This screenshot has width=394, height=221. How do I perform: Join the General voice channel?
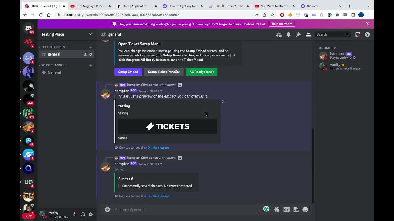point(67,72)
